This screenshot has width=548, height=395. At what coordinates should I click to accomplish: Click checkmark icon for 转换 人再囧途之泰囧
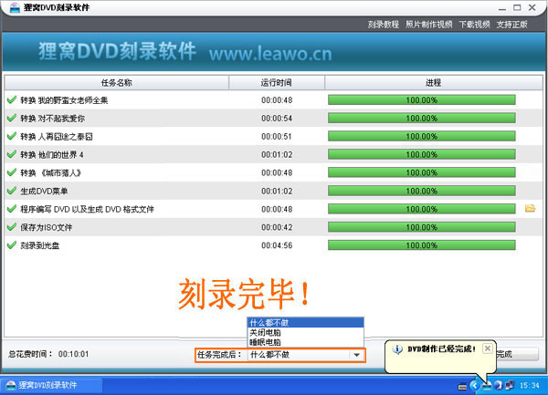click(x=12, y=136)
